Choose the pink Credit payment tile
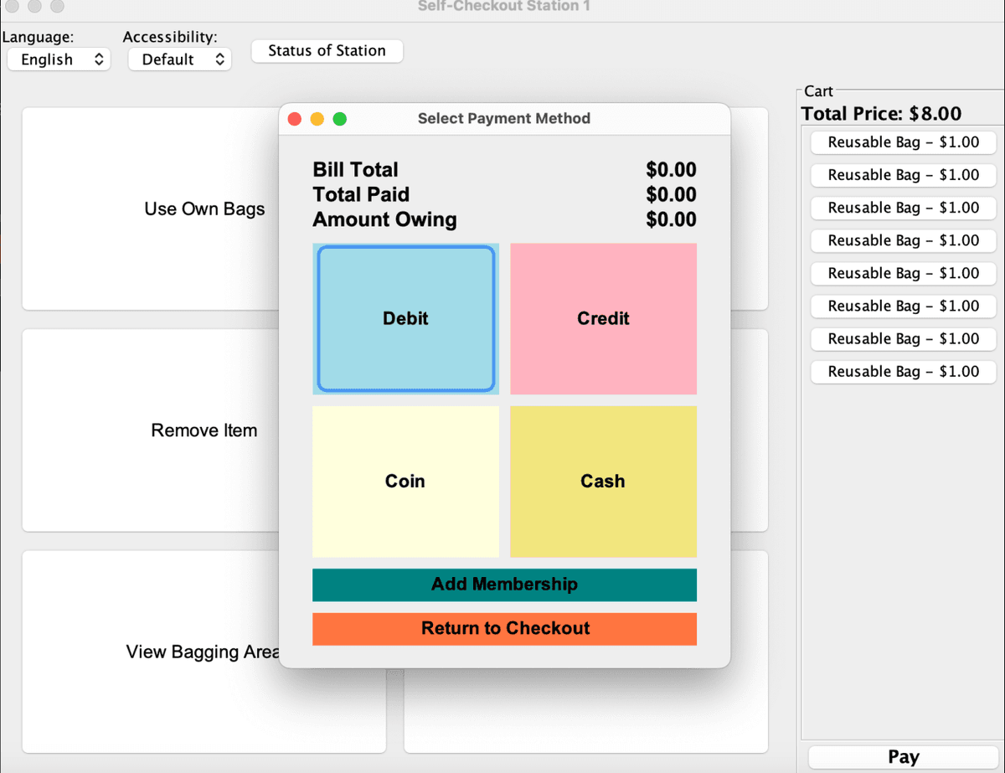Screen dimensions: 1005x773 (603, 318)
